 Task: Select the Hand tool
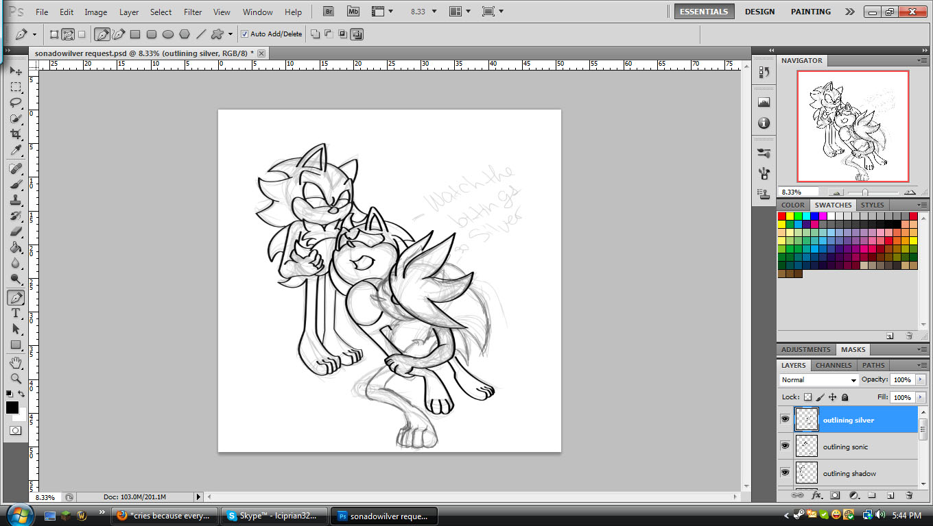click(15, 362)
